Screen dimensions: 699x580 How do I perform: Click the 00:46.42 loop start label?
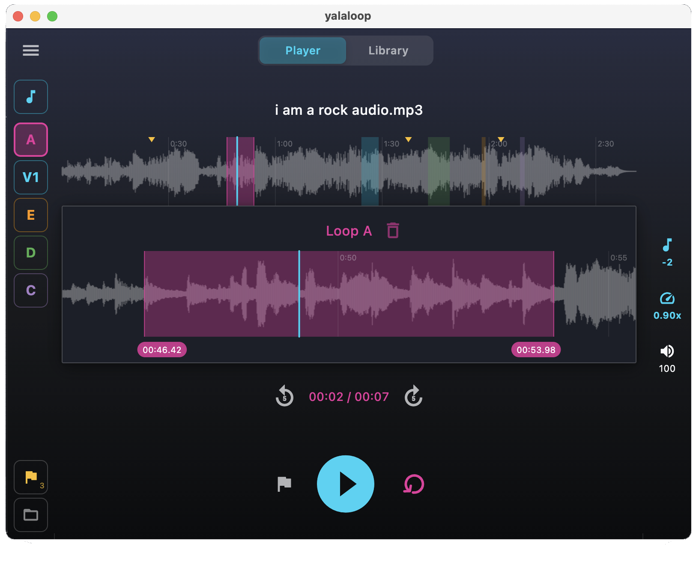click(162, 350)
